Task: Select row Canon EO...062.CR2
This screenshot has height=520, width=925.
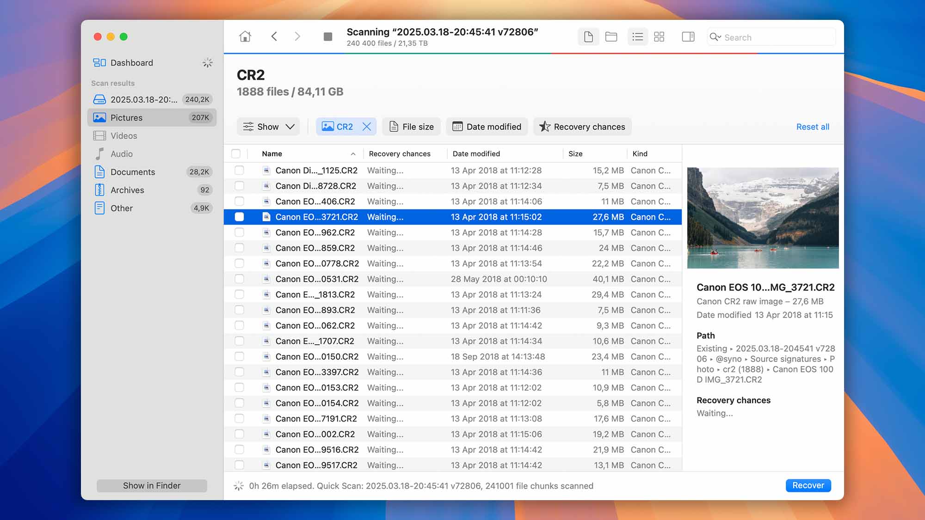Action: 453,325
